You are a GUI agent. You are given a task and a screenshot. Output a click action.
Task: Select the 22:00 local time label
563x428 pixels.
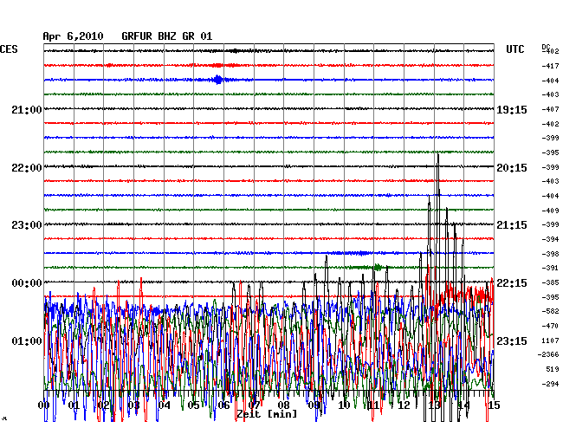click(x=27, y=168)
